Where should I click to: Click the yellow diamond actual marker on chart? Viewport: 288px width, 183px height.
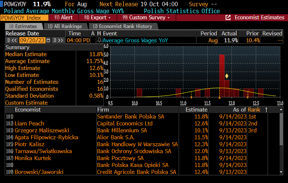(227, 76)
